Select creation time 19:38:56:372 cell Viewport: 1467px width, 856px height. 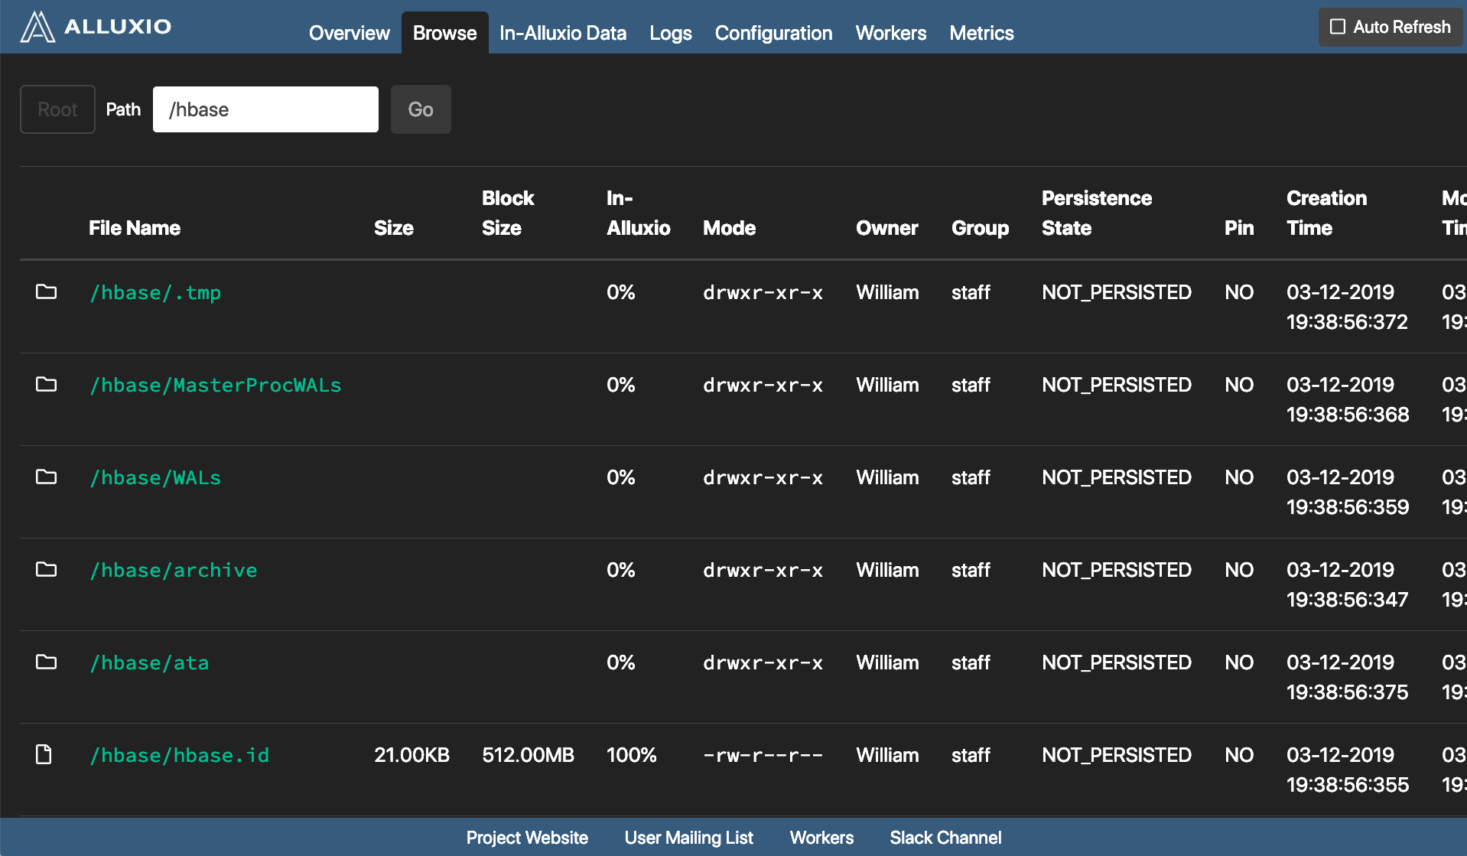pos(1347,307)
